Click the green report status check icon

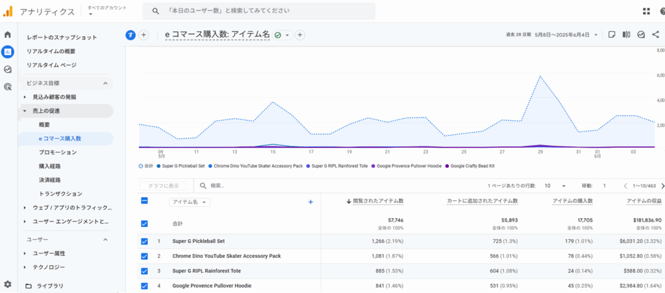click(278, 35)
